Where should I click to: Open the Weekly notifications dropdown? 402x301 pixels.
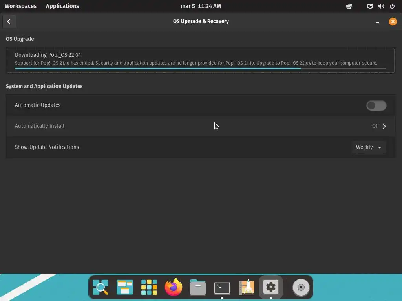point(369,147)
